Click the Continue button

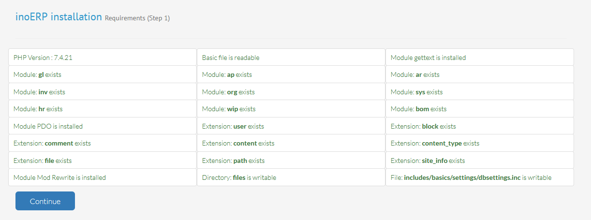click(x=45, y=201)
